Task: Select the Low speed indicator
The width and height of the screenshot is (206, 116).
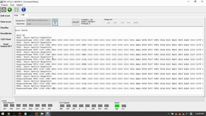Action: coord(124,106)
